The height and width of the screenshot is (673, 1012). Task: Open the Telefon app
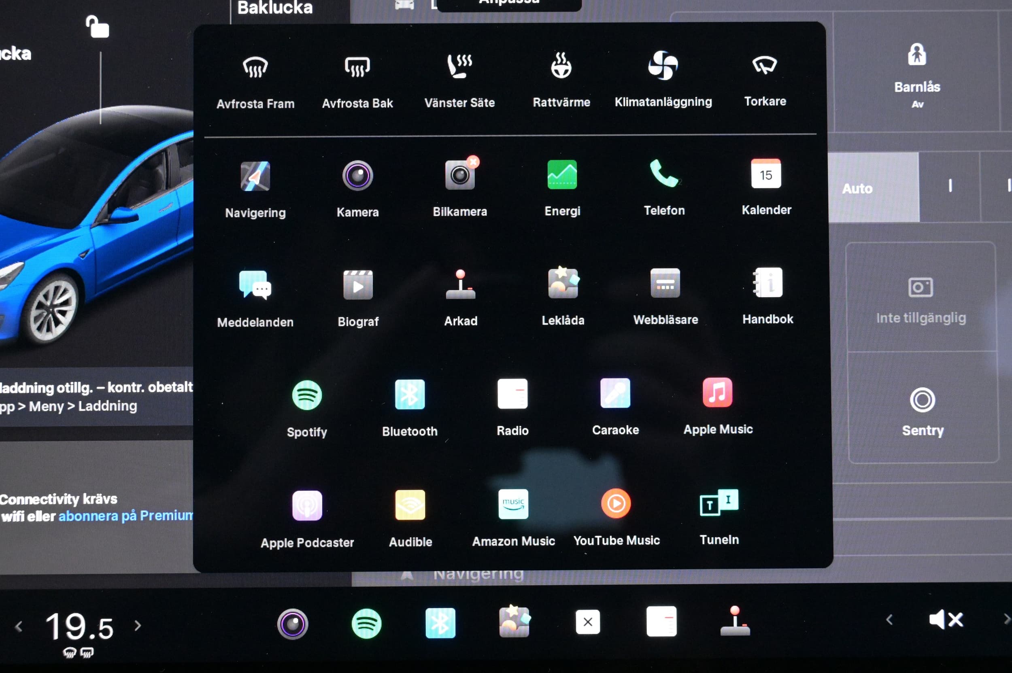point(664,187)
